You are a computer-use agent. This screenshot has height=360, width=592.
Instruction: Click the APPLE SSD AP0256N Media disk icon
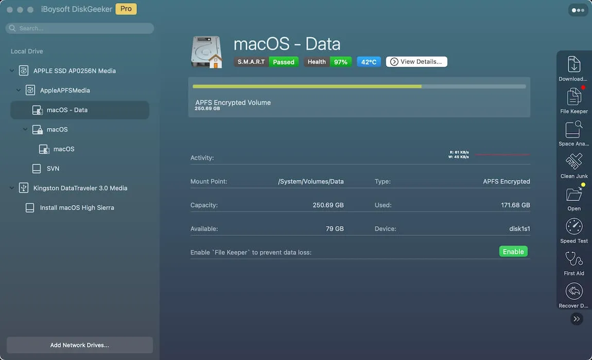[x=24, y=70]
